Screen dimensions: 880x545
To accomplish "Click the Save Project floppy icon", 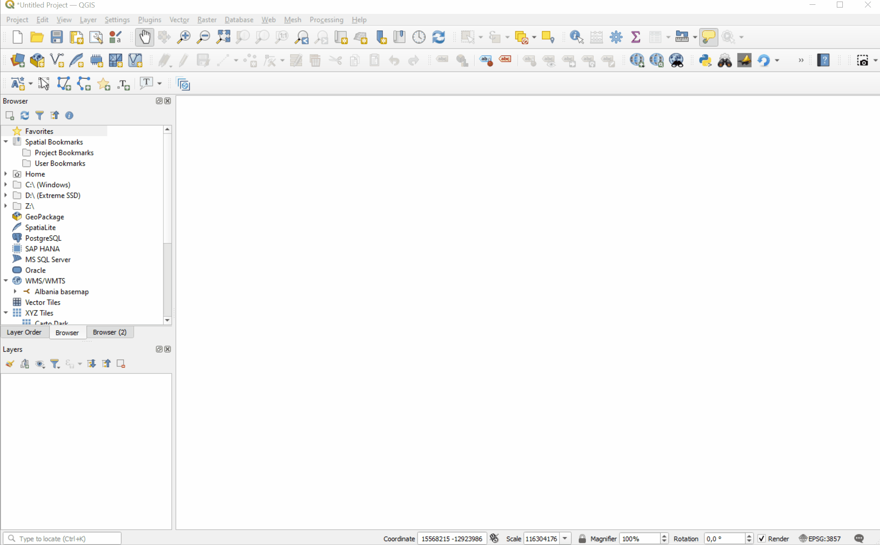I will click(57, 37).
